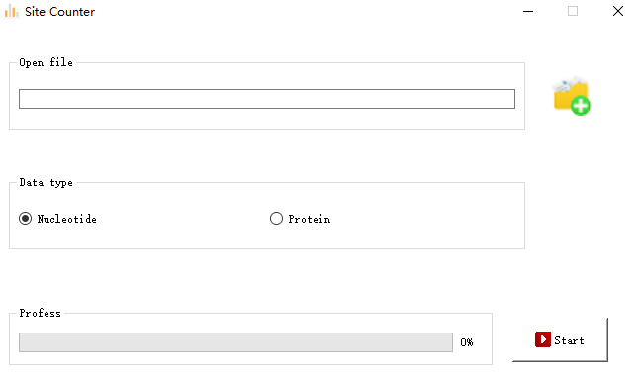The image size is (638, 381).
Task: Click the Site Counter bar chart app icon
Action: tap(12, 12)
